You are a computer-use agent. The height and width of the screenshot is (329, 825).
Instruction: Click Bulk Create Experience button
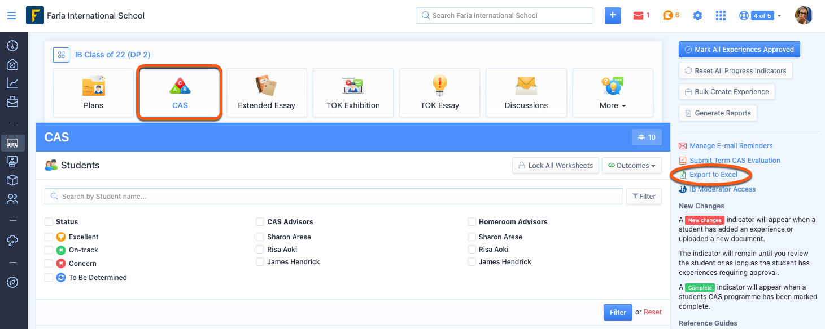[x=727, y=92]
